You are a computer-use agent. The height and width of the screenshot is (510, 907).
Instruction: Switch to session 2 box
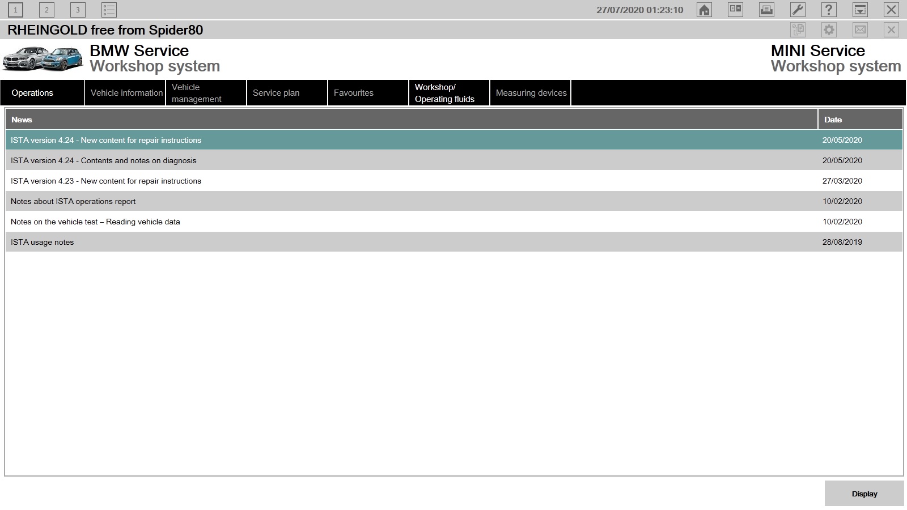tap(46, 10)
